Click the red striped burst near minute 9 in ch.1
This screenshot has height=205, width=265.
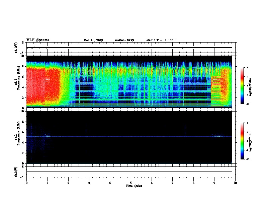coord(217,91)
